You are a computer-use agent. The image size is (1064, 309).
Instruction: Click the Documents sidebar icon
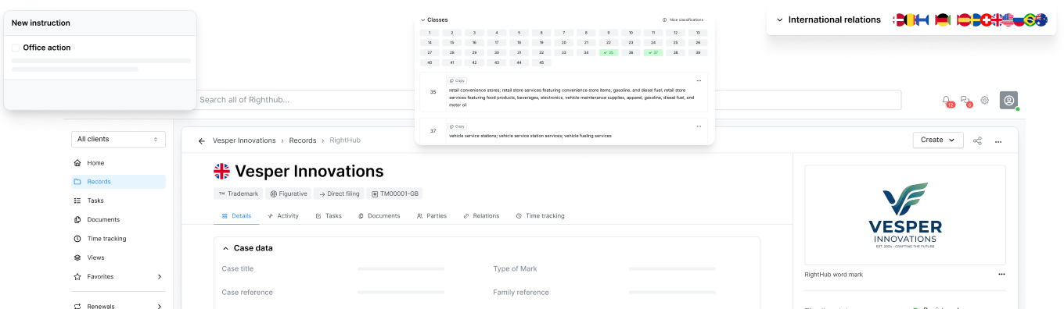point(77,219)
